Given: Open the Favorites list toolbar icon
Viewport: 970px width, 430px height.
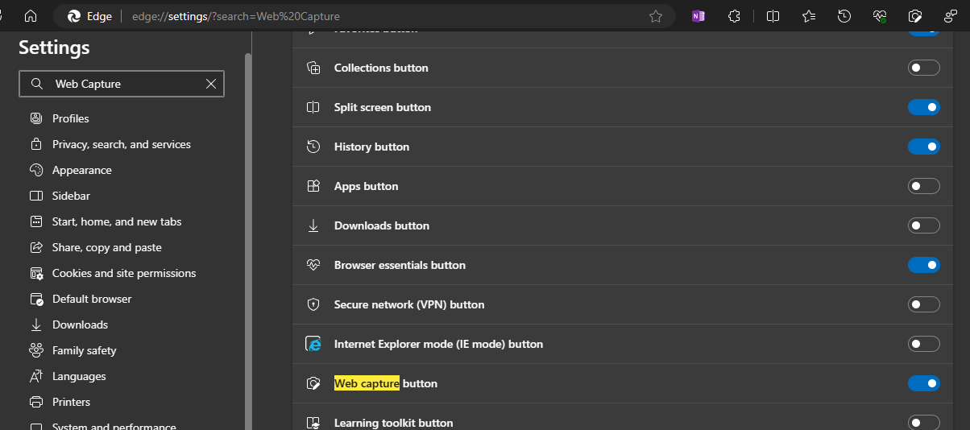Looking at the screenshot, I should coord(809,16).
